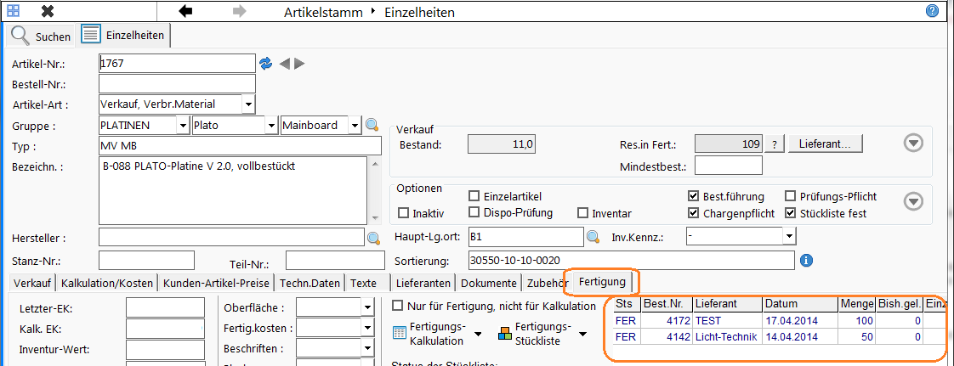Select the order row 4172 TEST

coord(780,320)
